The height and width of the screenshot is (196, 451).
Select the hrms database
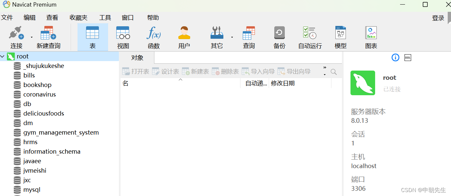(30, 142)
